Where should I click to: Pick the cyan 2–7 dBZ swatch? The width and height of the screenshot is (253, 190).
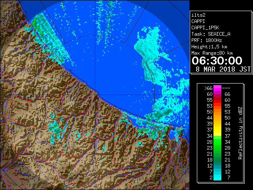point(217,178)
